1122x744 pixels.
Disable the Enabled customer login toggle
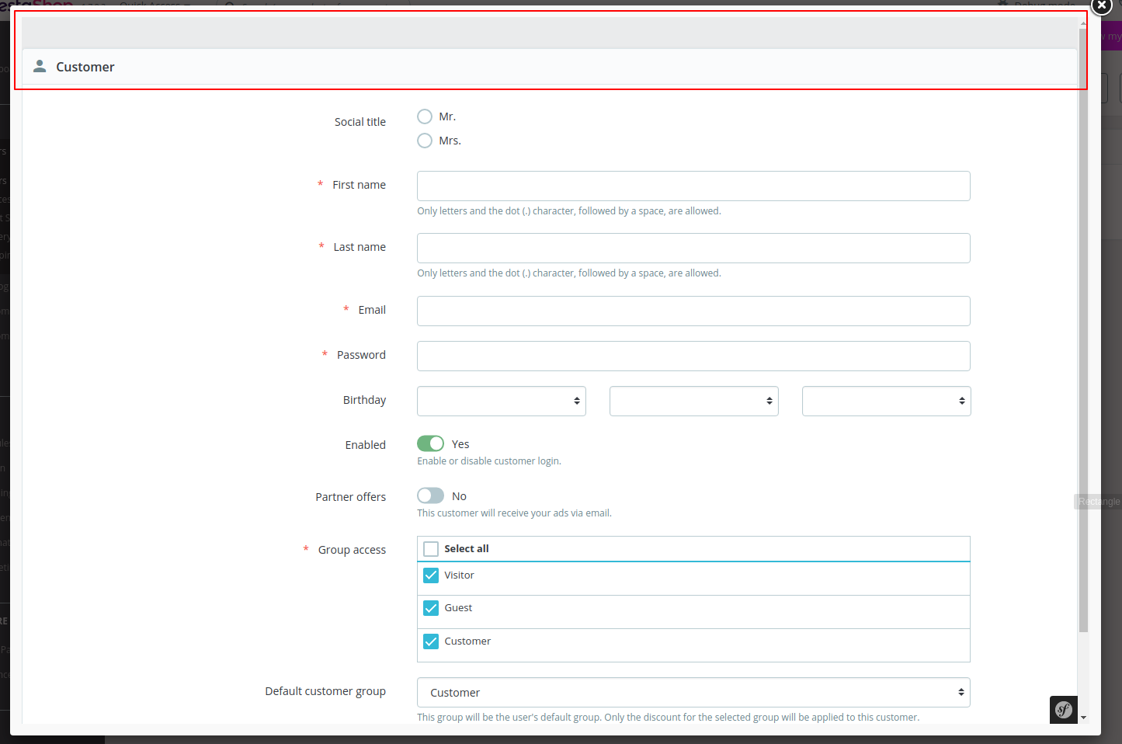tap(430, 443)
